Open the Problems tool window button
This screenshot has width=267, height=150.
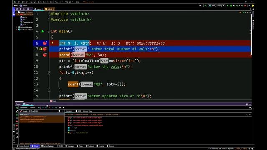90,146
